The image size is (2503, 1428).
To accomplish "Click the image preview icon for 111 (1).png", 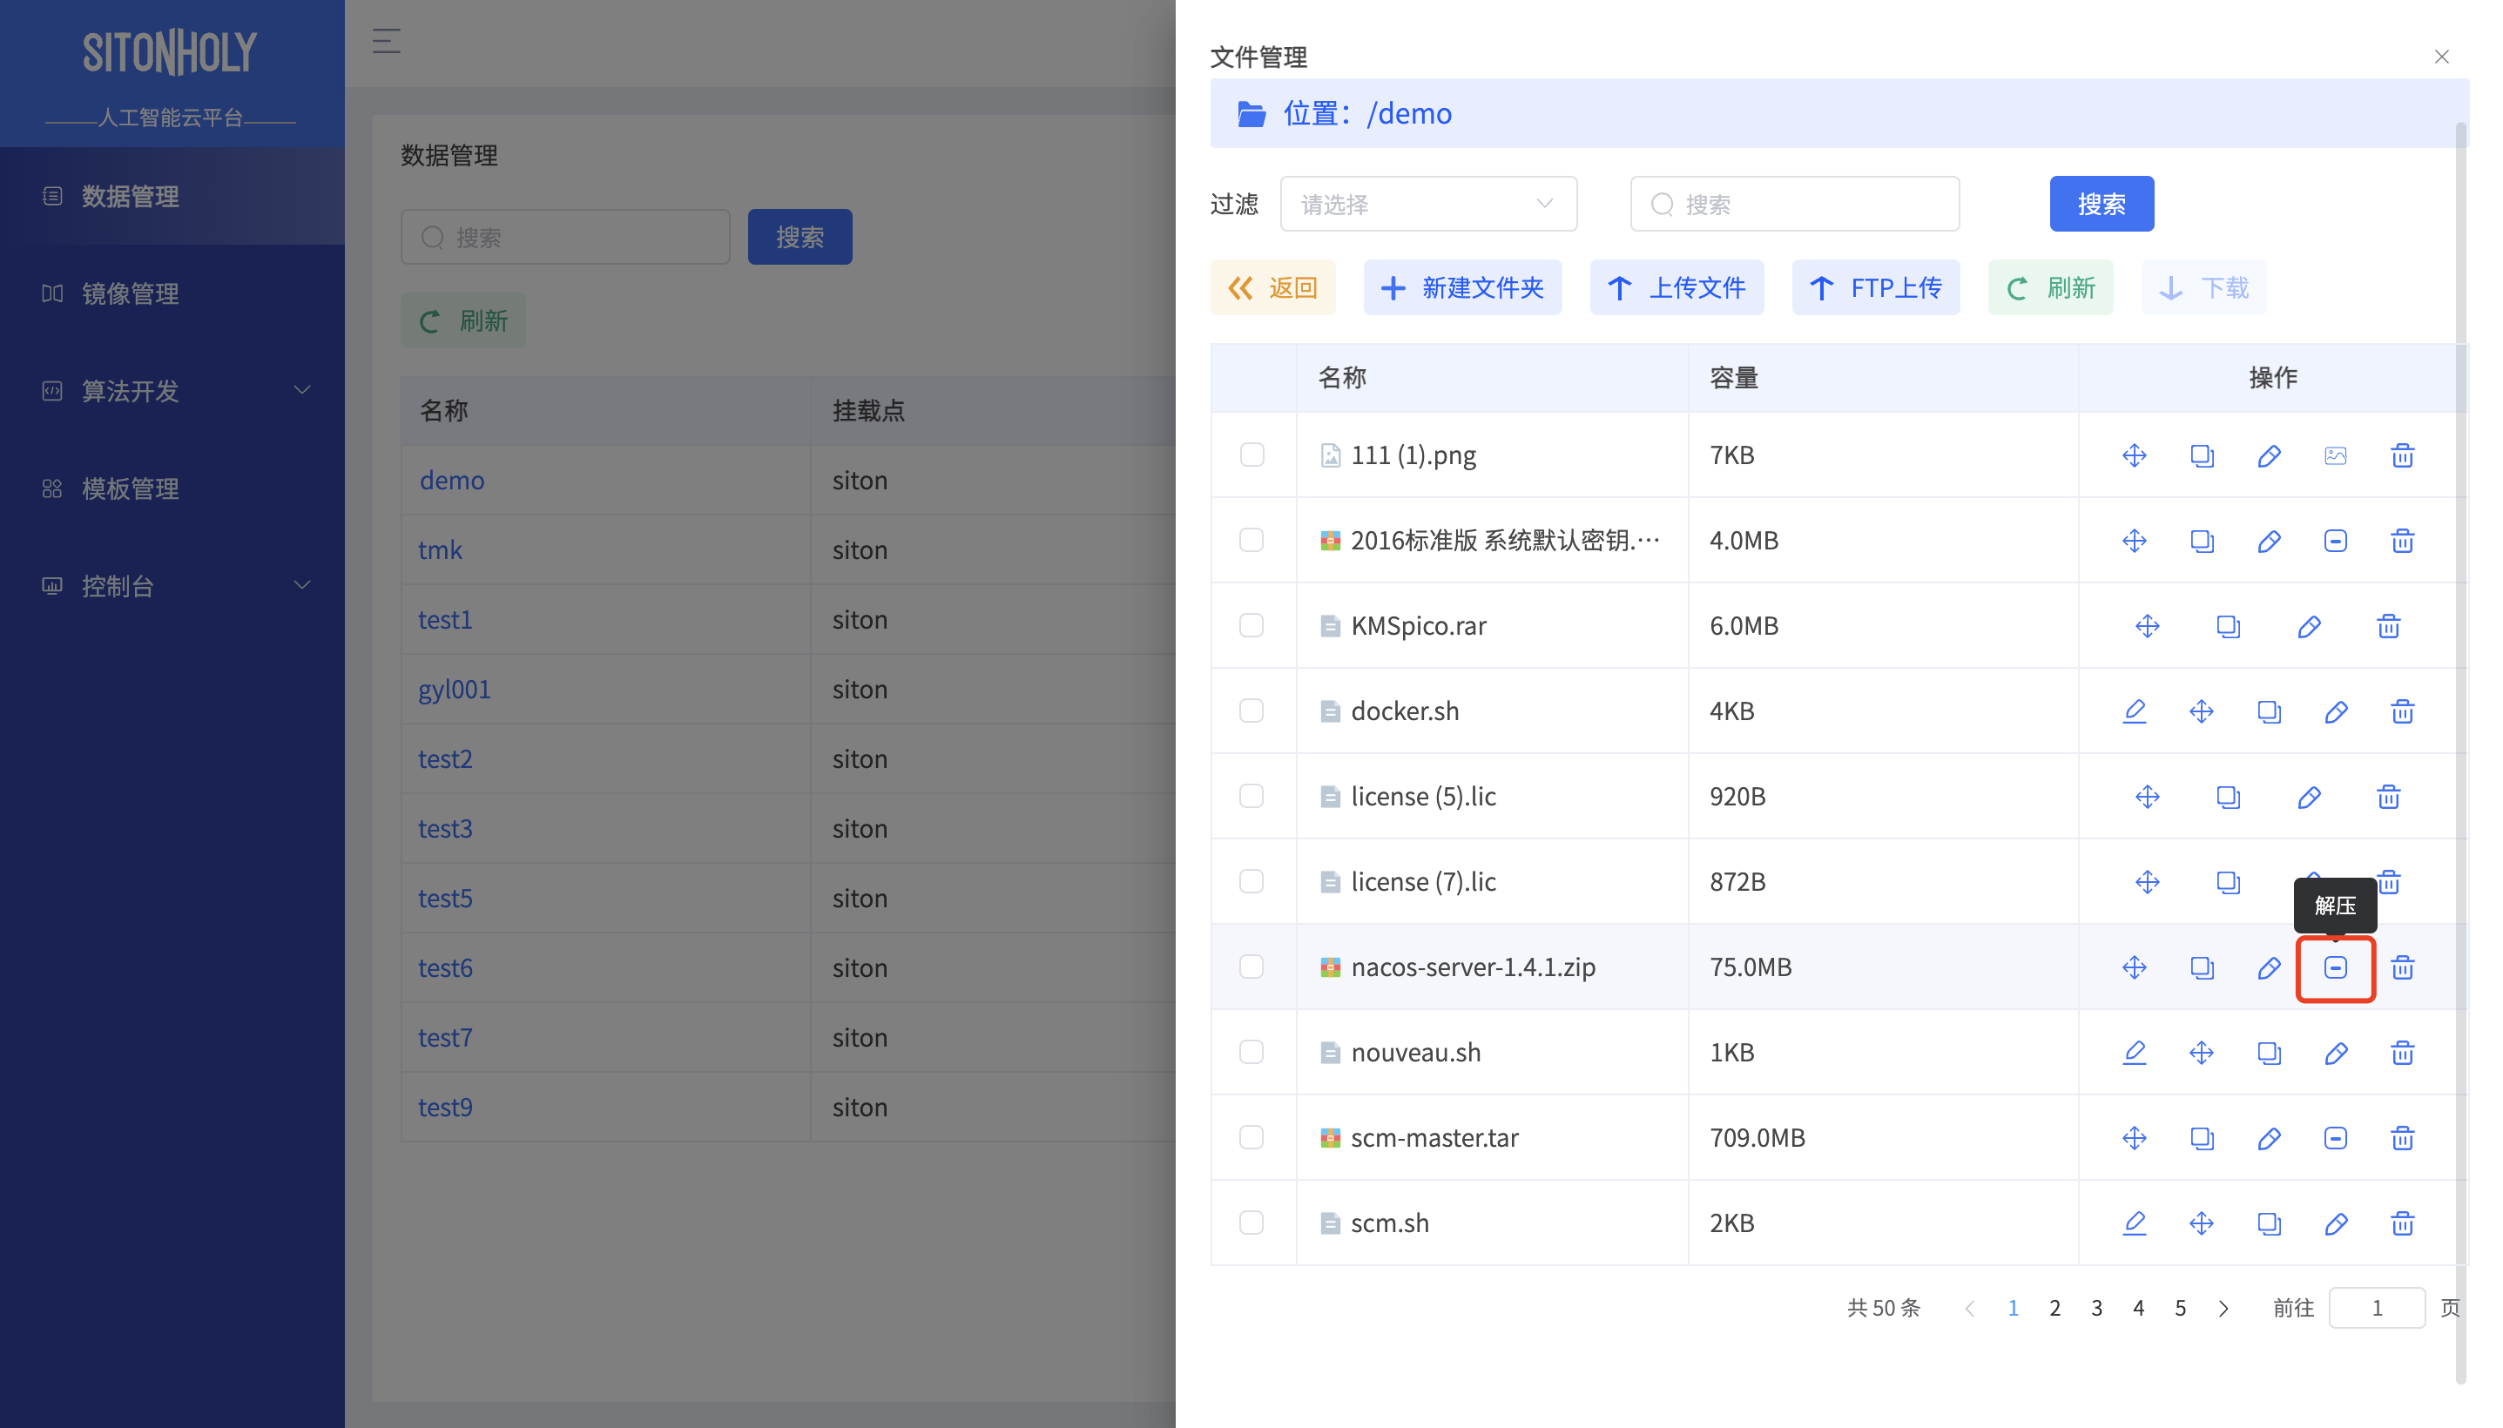I will click(2335, 455).
